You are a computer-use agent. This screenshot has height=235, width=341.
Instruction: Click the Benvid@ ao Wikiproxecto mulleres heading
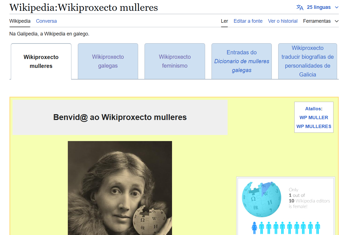click(120, 117)
